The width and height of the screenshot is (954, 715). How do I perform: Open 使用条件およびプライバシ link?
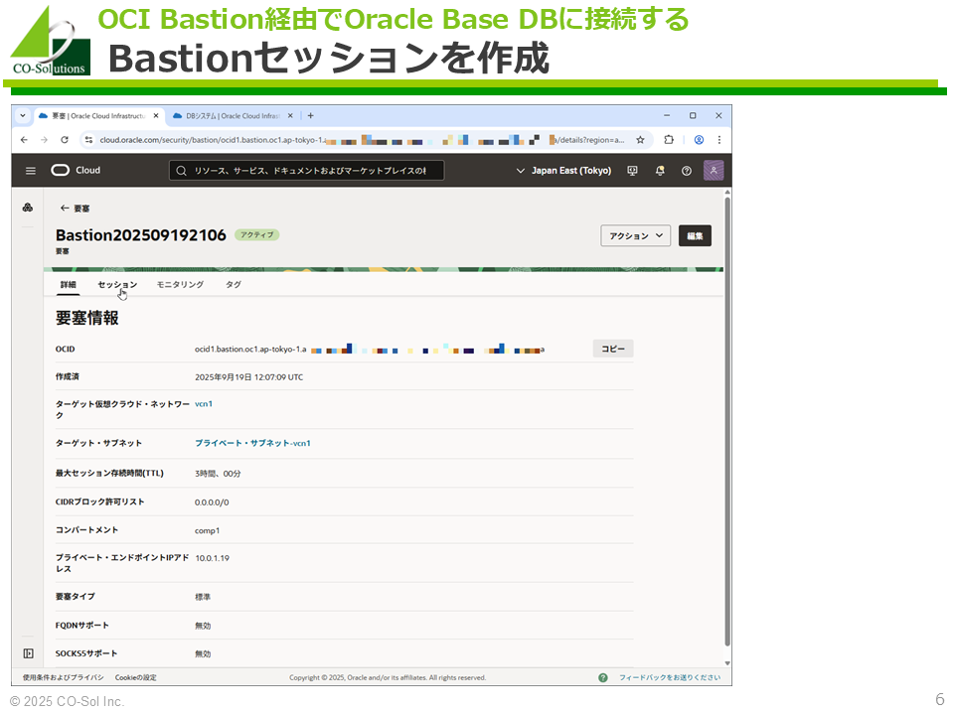[x=64, y=677]
